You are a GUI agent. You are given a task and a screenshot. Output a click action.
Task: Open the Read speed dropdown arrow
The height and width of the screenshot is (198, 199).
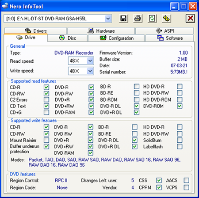coord(90,61)
